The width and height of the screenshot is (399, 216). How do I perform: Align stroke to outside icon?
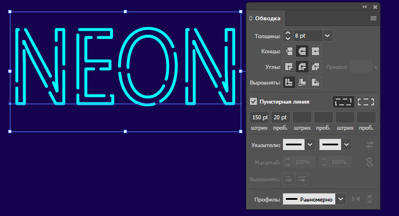pyautogui.click(x=315, y=82)
